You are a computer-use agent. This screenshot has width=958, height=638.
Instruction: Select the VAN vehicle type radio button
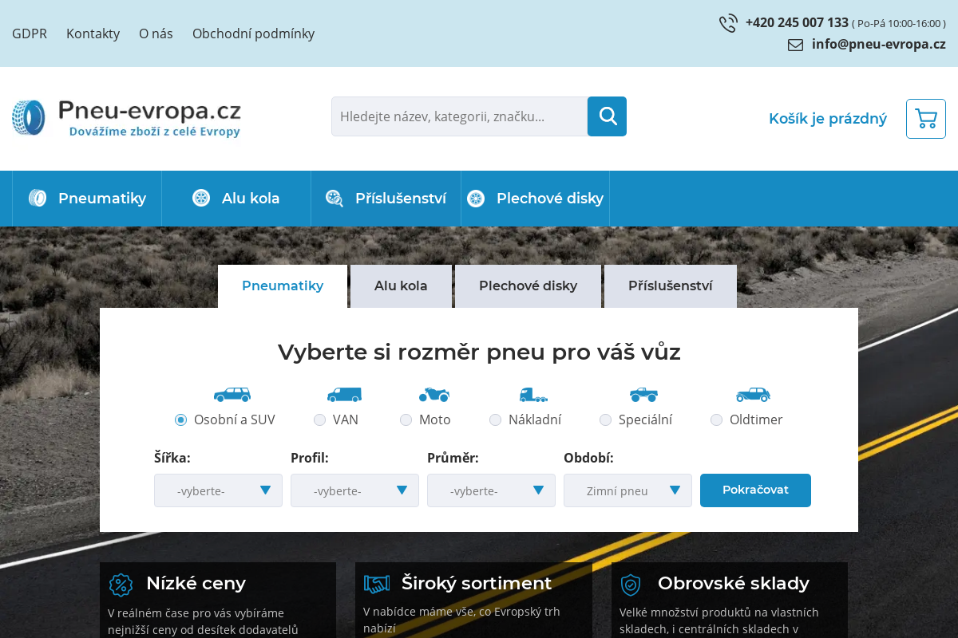[319, 419]
